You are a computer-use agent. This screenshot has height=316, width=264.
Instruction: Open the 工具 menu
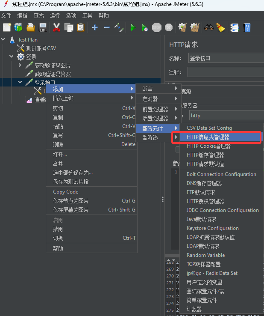coord(87,15)
